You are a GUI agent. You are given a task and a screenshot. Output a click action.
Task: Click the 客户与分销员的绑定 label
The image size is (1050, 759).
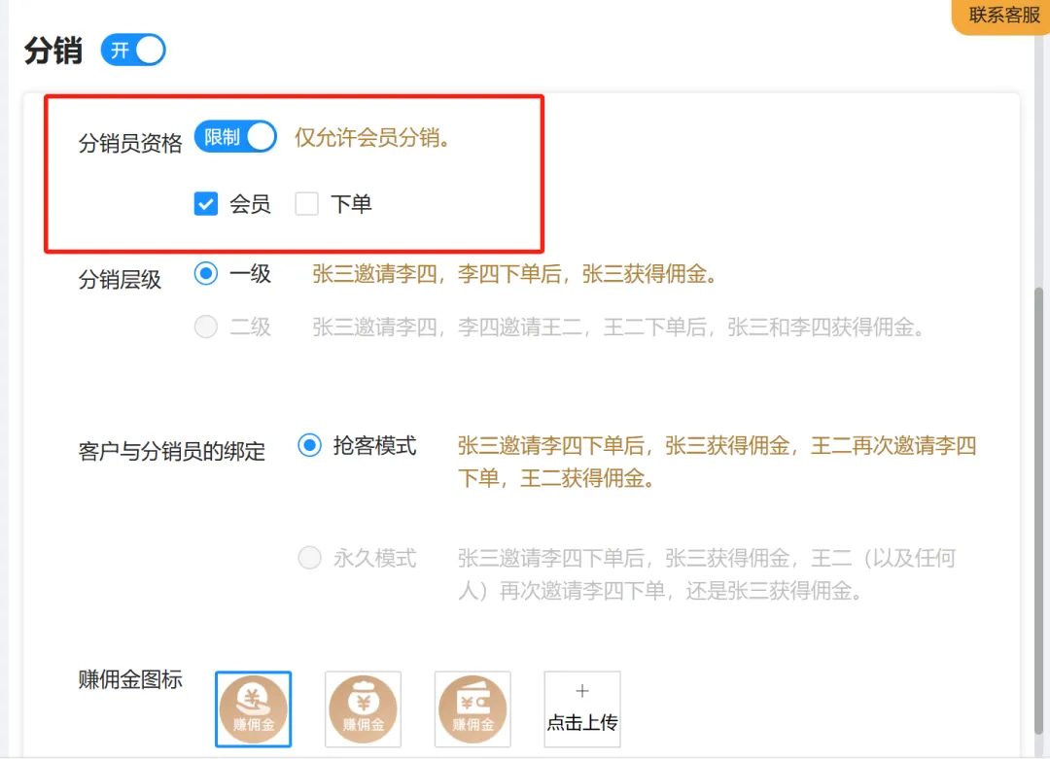click(x=172, y=452)
